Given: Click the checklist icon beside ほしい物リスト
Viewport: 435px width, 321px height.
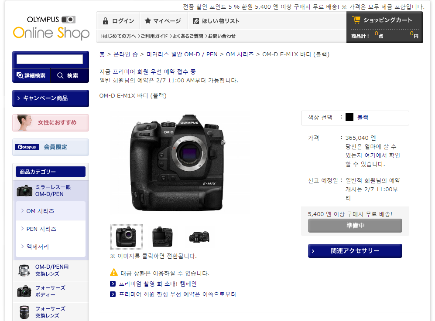Looking at the screenshot, I should 196,21.
